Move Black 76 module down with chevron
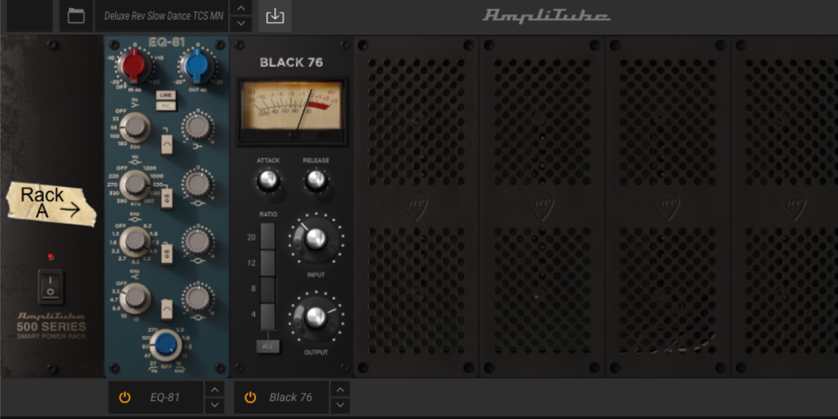838x419 pixels. pos(340,405)
